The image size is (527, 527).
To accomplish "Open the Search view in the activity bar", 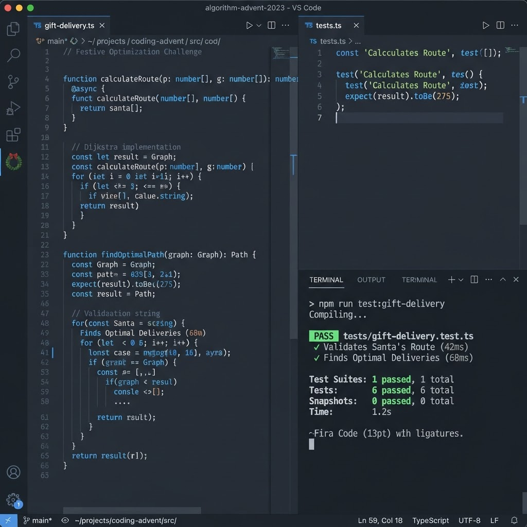I will click(13, 55).
